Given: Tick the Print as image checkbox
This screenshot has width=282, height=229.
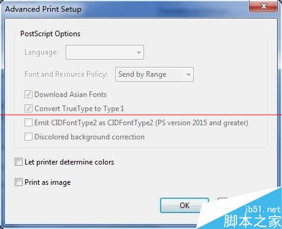Looking at the screenshot, I should pyautogui.click(x=18, y=182).
